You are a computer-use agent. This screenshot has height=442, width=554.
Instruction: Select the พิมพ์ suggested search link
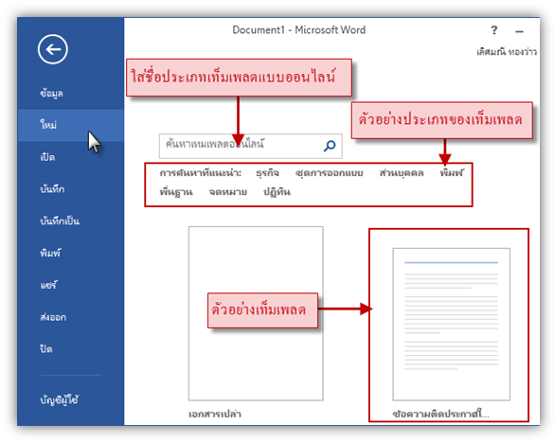[452, 173]
